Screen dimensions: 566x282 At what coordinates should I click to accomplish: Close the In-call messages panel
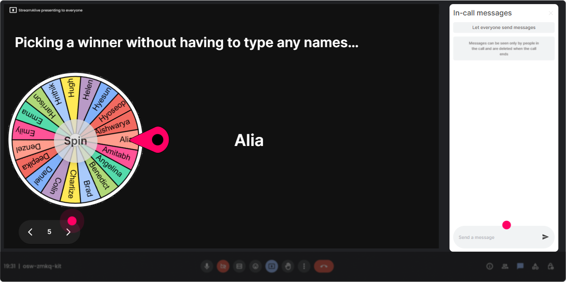[551, 13]
